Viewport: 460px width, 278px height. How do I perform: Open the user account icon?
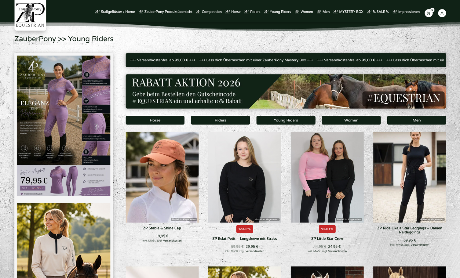442,13
